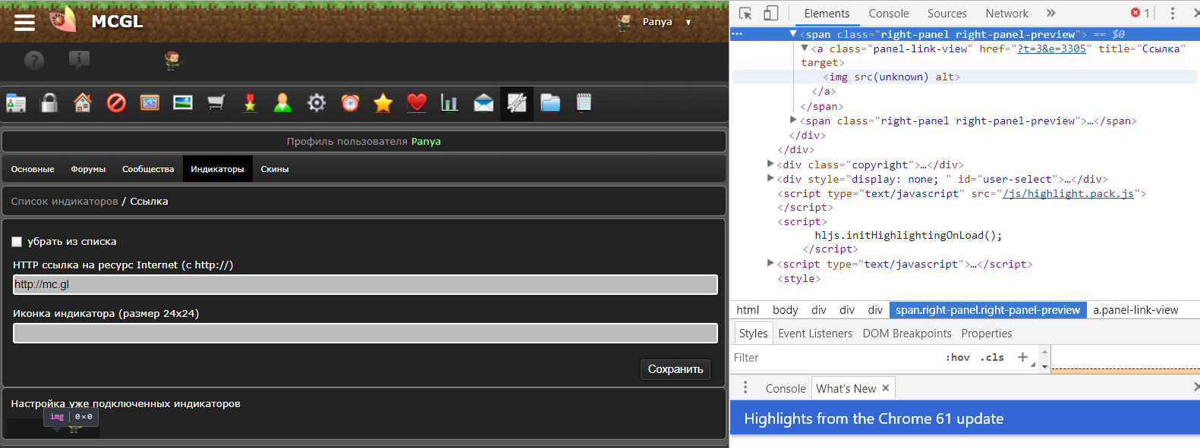Open the ?t=3&e=3305 href link
Screen dimensions: 1200x448
[1051, 49]
